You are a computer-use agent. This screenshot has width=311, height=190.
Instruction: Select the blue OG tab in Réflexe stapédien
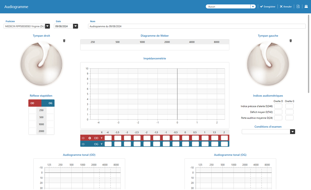[48, 103]
